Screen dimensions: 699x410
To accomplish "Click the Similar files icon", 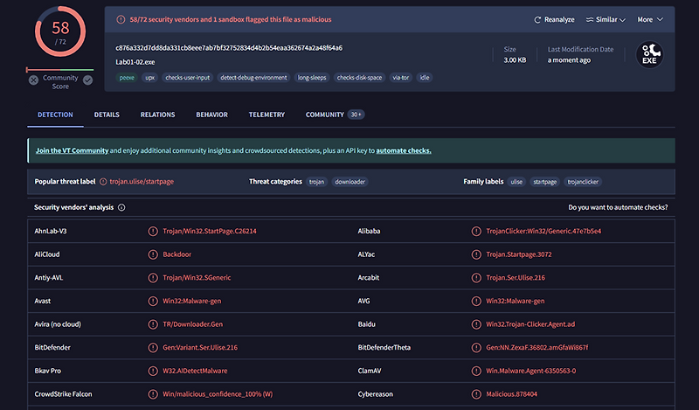I will click(x=589, y=19).
